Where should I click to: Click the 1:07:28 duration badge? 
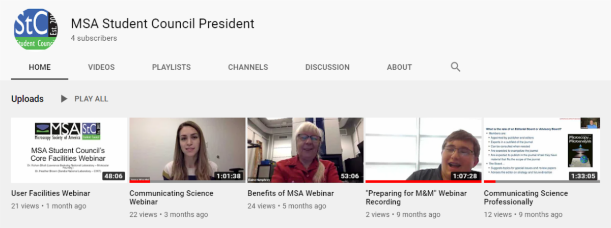(x=465, y=176)
